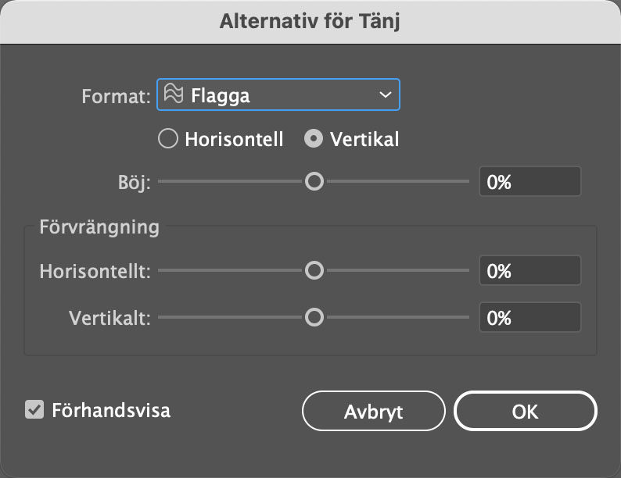
Task: Click the Vertikalt percentage input field
Action: [x=530, y=317]
